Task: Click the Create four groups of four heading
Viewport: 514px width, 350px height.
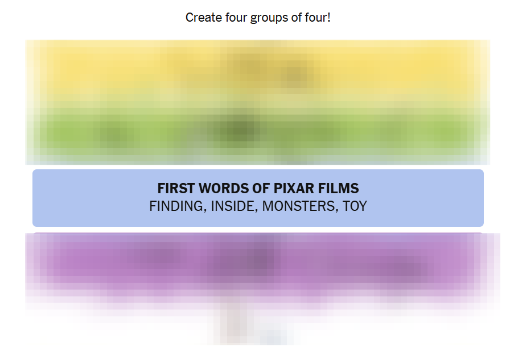Action: tap(258, 18)
